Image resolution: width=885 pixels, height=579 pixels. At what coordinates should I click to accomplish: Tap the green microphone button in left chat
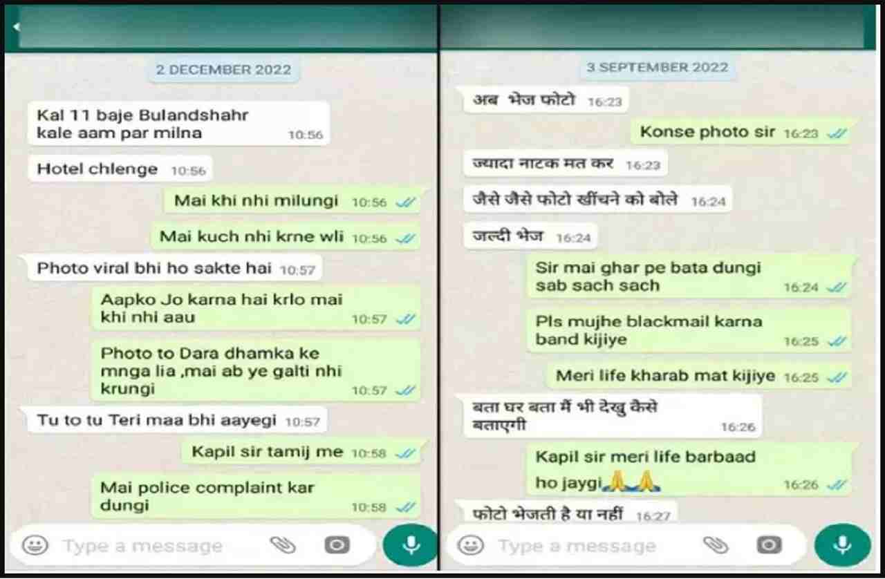coord(411,545)
